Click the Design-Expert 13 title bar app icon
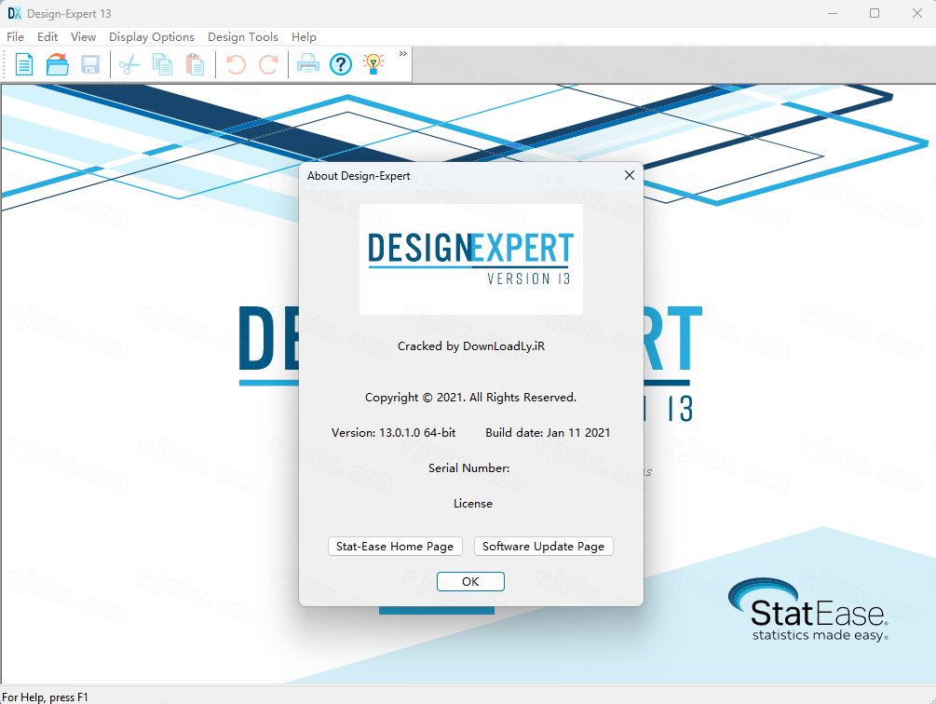The width and height of the screenshot is (936, 704). point(14,13)
